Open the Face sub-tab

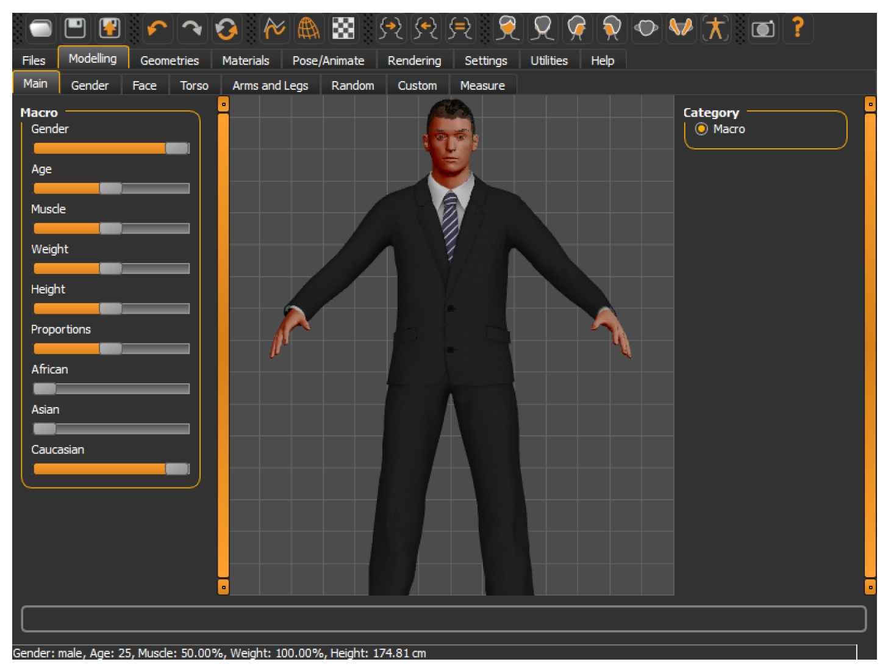[145, 85]
